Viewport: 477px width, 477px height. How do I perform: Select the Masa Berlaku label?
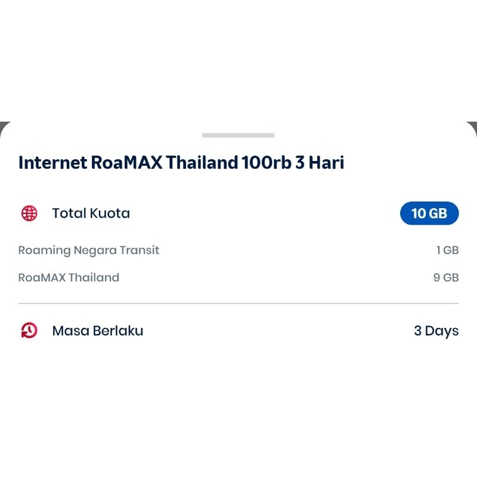coord(98,331)
